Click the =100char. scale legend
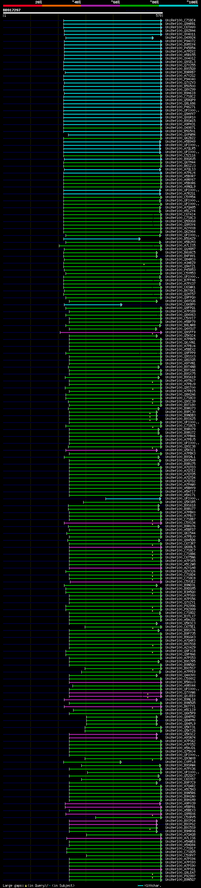Image resolution: width=201 pixels, height=888 pixels. (x=149, y=886)
